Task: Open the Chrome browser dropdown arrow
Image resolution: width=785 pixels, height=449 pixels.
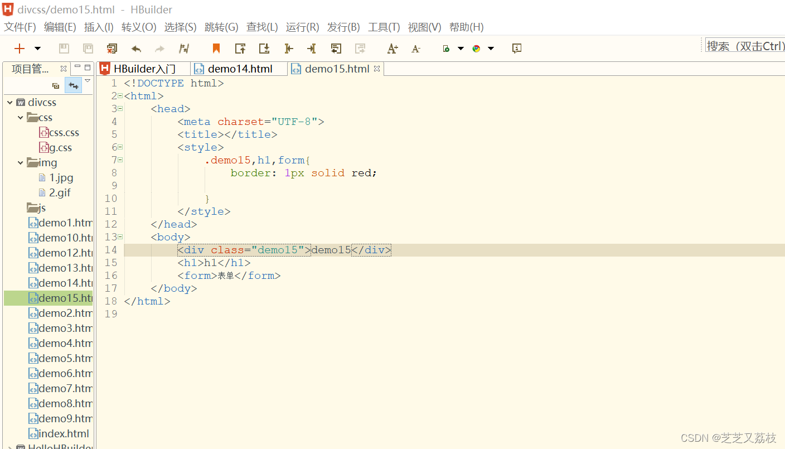Action: (x=491, y=49)
